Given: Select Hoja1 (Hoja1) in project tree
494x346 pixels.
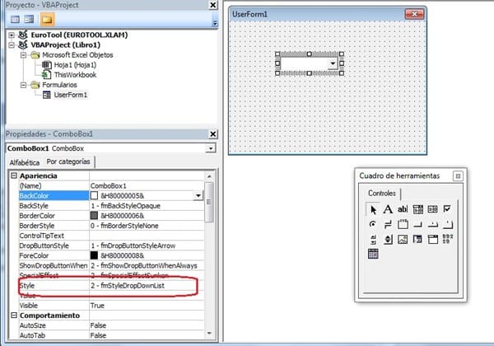Looking at the screenshot, I should tap(75, 65).
